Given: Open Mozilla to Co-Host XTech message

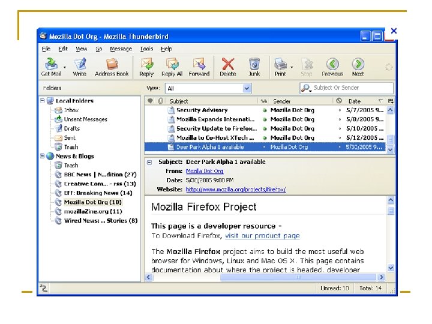Looking at the screenshot, I should pyautogui.click(x=215, y=138).
